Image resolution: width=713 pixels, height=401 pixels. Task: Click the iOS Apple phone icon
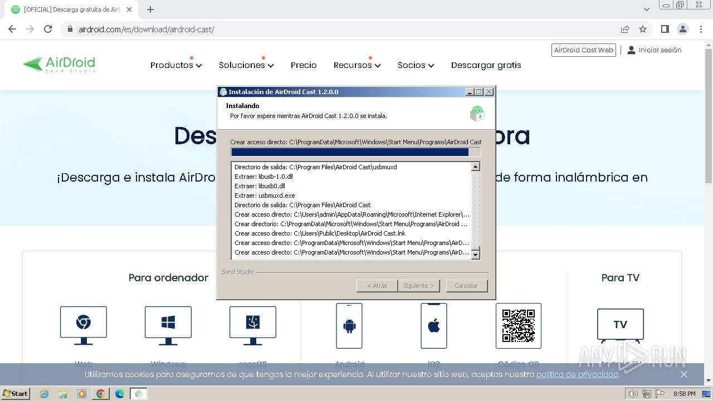pos(434,326)
